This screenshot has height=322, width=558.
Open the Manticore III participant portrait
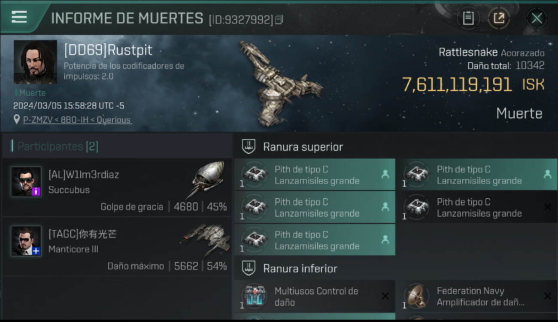click(26, 241)
